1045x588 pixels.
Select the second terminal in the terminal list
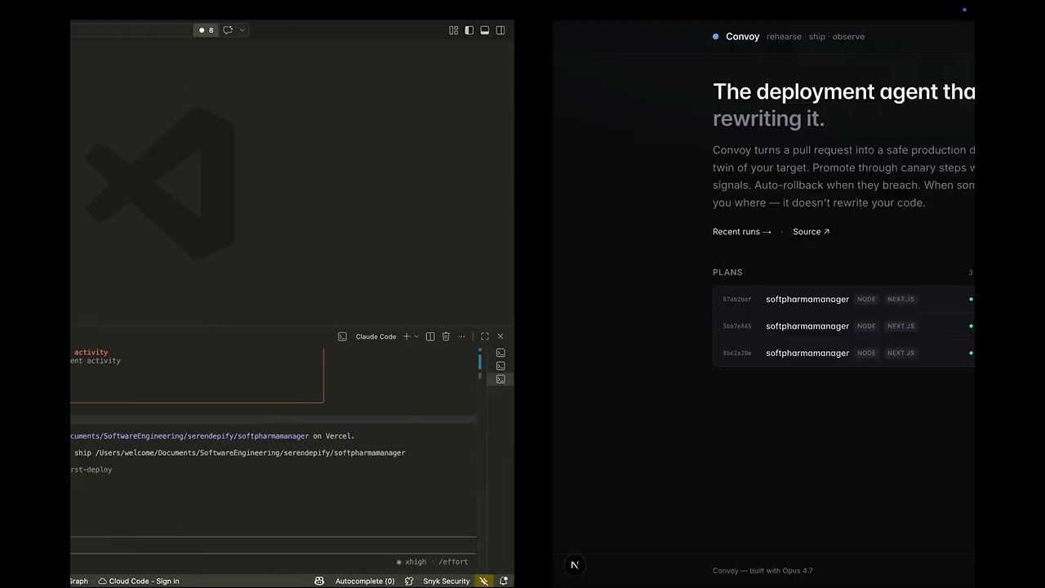(500, 366)
